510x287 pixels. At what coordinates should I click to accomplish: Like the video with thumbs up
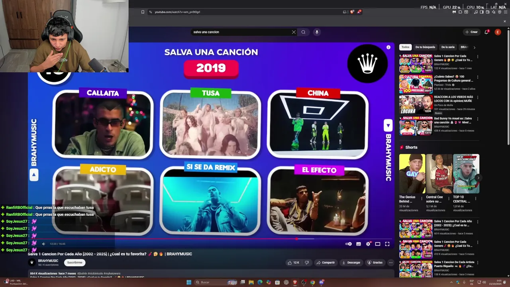point(294,262)
